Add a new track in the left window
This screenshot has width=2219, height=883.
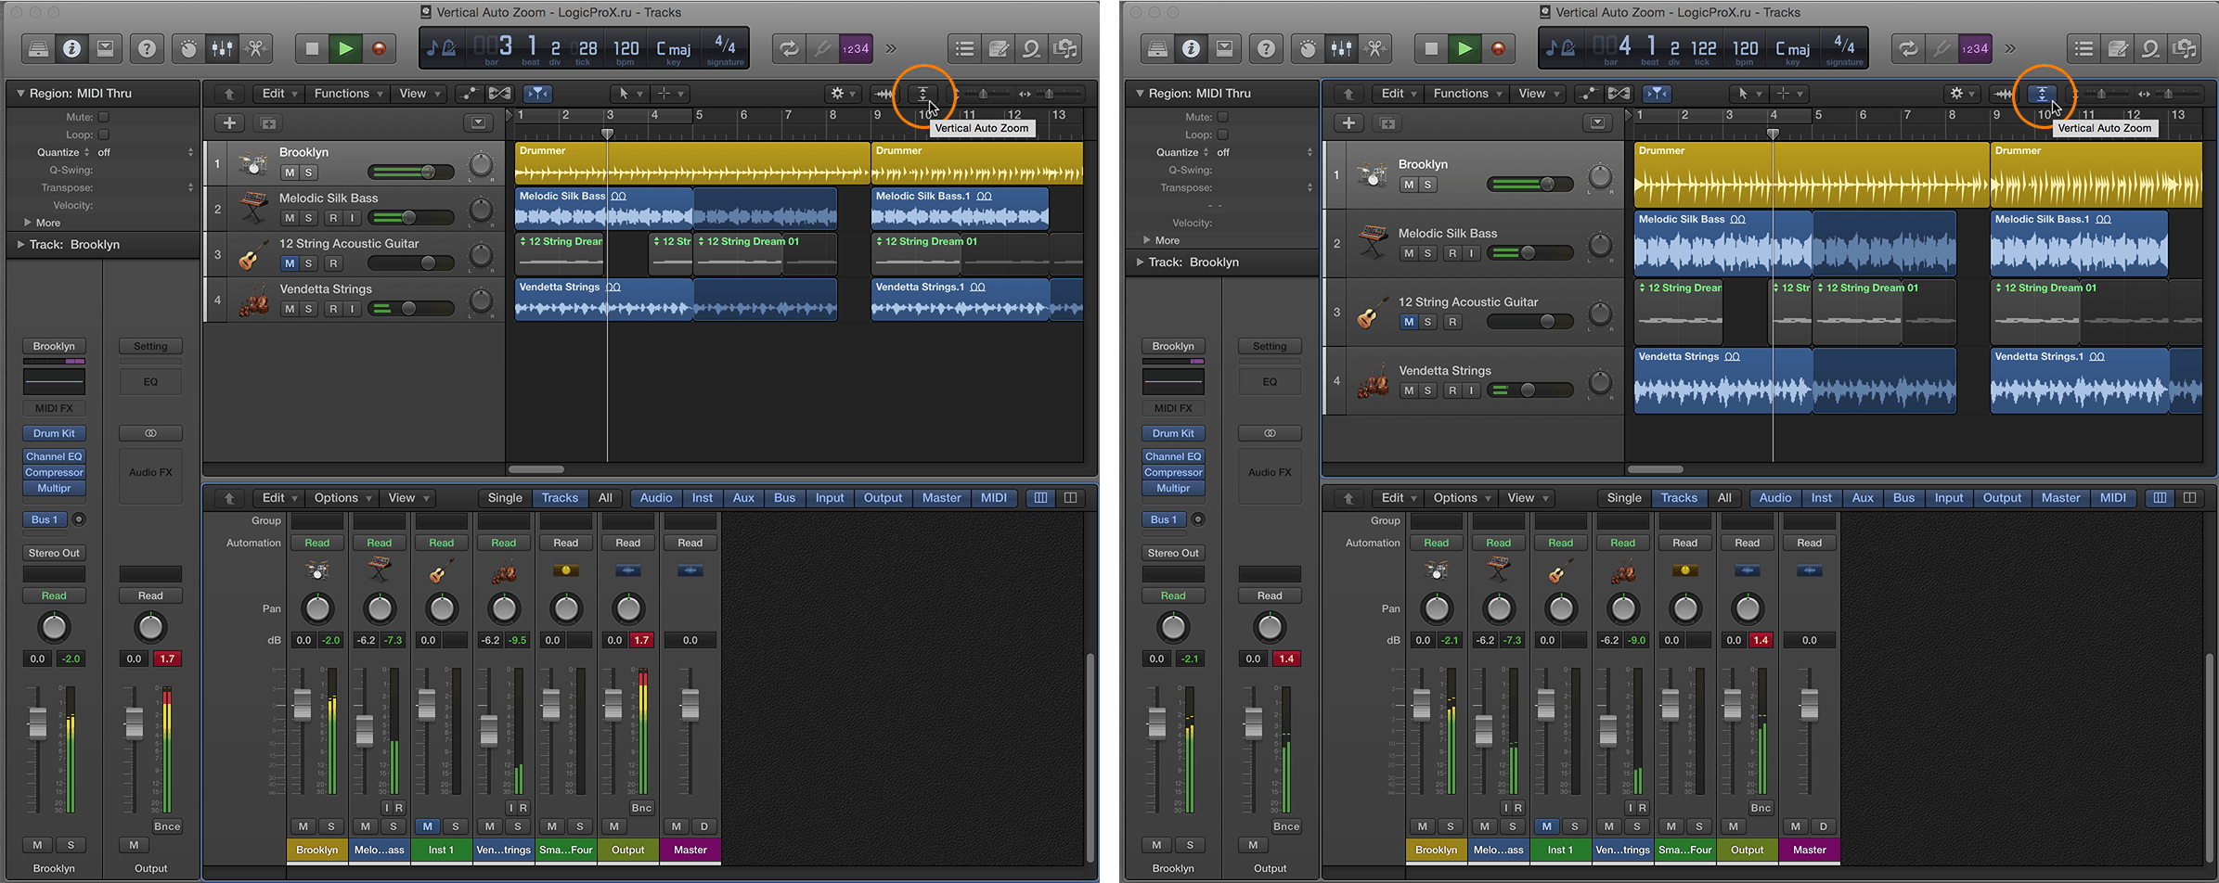[x=229, y=123]
